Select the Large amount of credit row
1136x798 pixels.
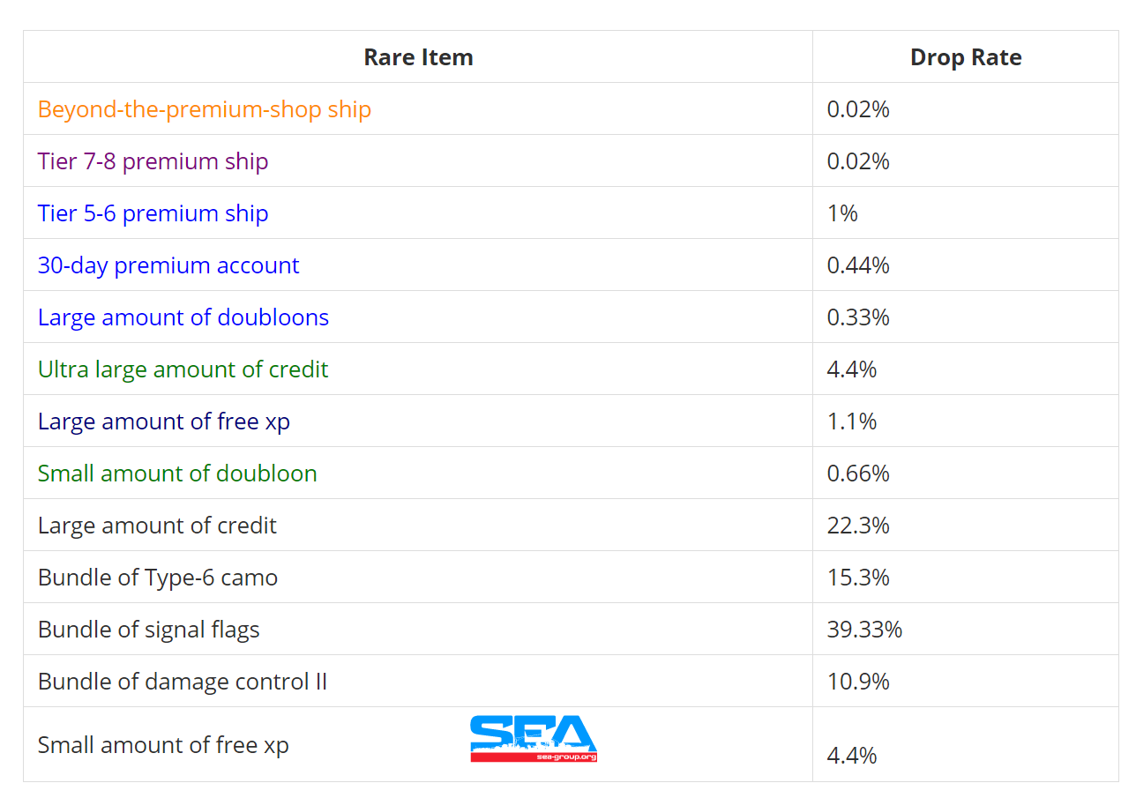157,526
